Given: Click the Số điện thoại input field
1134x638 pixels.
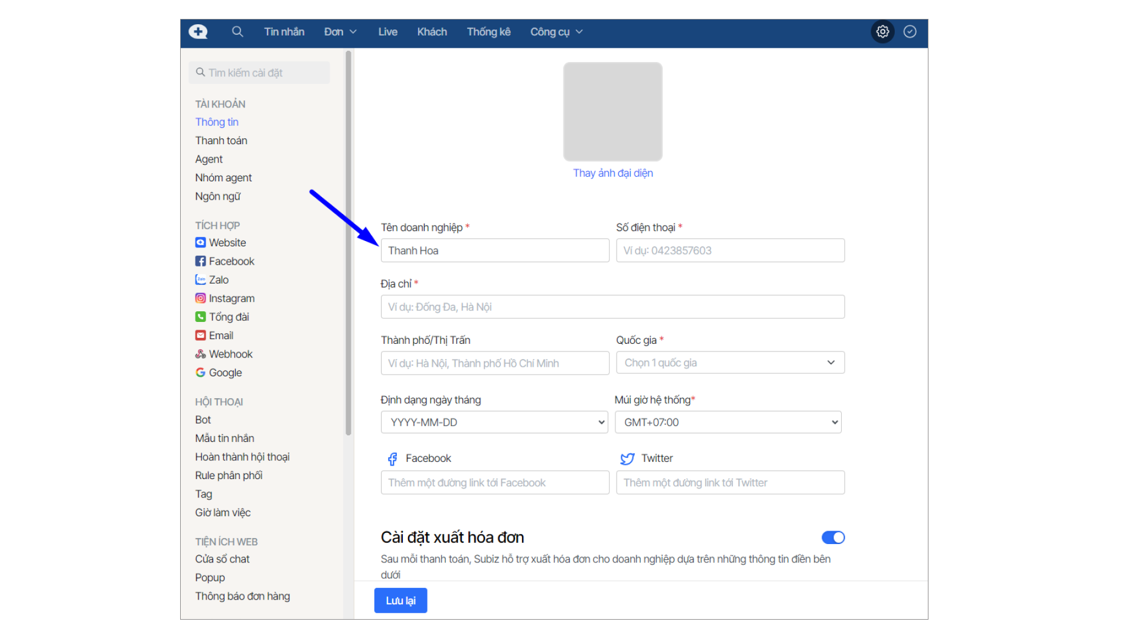Looking at the screenshot, I should 730,250.
